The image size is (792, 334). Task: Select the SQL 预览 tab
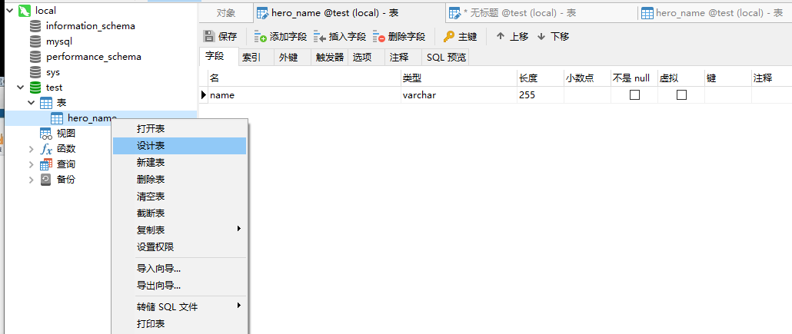pos(445,57)
